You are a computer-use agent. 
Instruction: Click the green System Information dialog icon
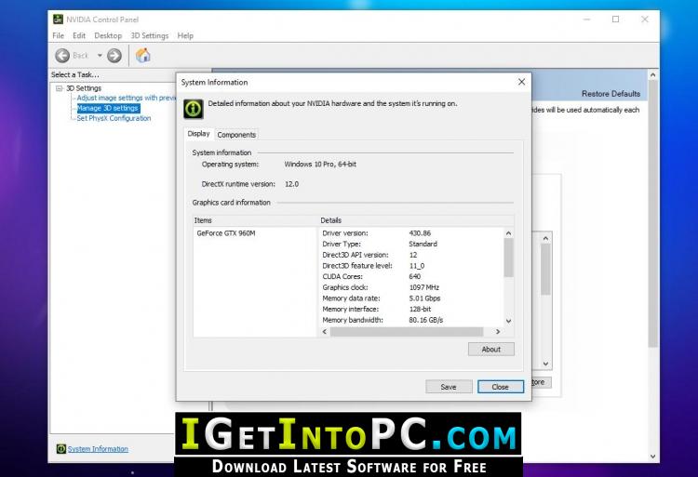194,108
